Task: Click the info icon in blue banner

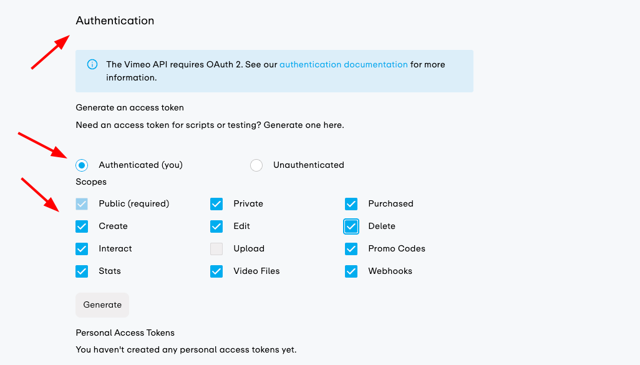Action: click(x=92, y=64)
